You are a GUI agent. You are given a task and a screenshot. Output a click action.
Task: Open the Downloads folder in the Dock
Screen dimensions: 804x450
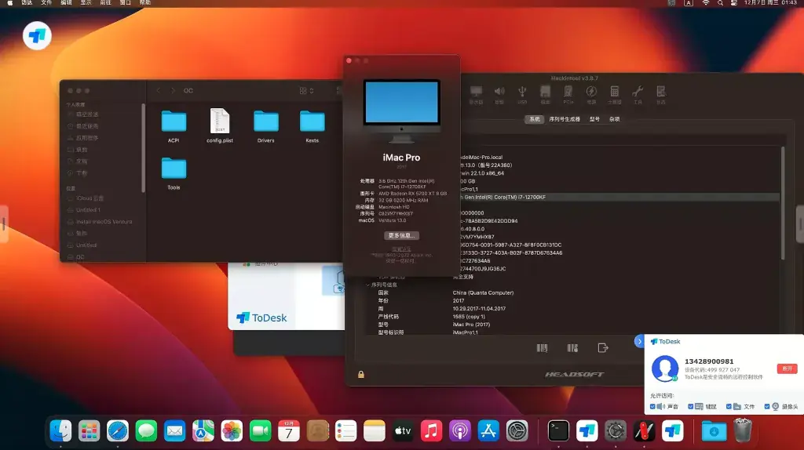[x=714, y=431]
